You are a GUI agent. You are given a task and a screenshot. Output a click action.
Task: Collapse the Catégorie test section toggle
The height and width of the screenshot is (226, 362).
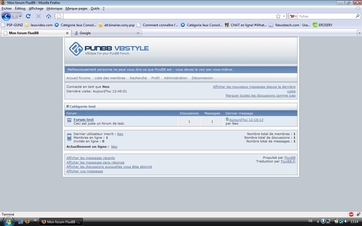point(68,107)
